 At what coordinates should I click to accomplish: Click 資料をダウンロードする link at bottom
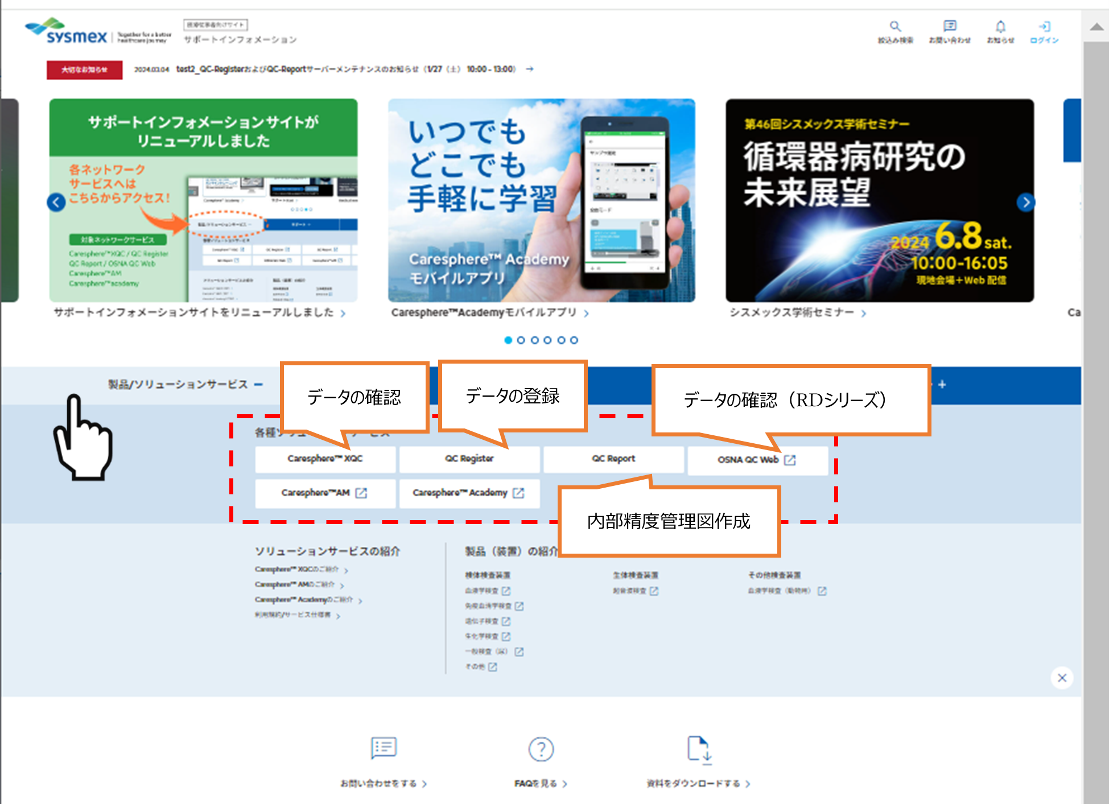699,784
